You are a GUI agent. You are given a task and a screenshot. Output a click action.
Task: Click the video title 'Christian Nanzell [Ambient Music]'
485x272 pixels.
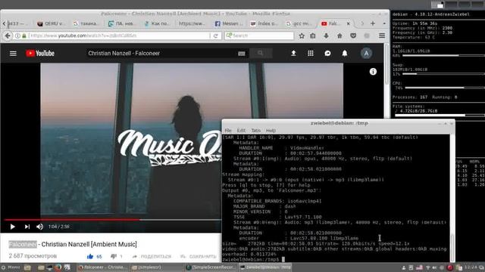pyautogui.click(x=89, y=244)
